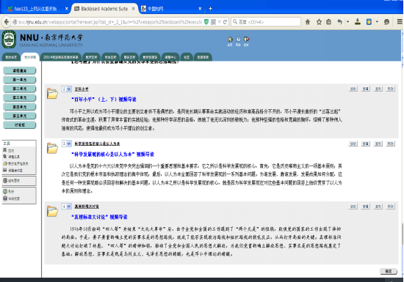Click the chat bubble icon in browser toolbar
This screenshot has width=404, height=282.
[386, 22]
